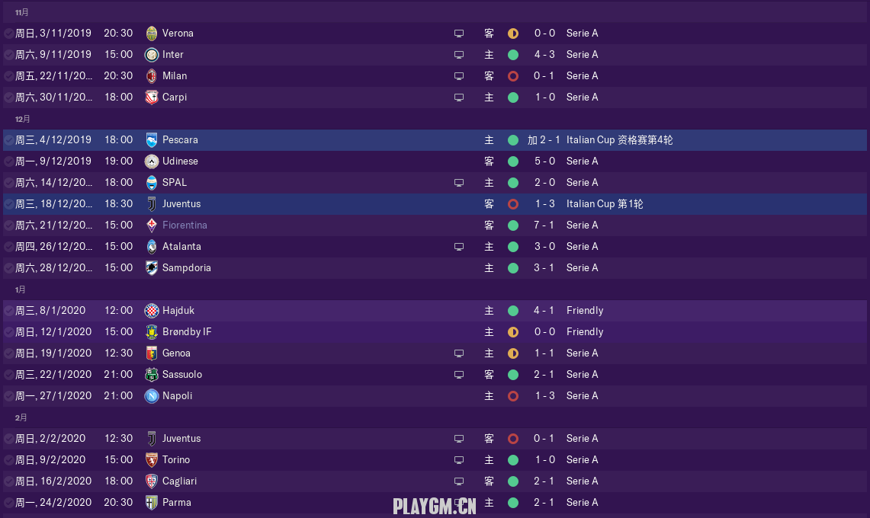Click the TV broadcast icon on Carpi row

click(x=459, y=98)
